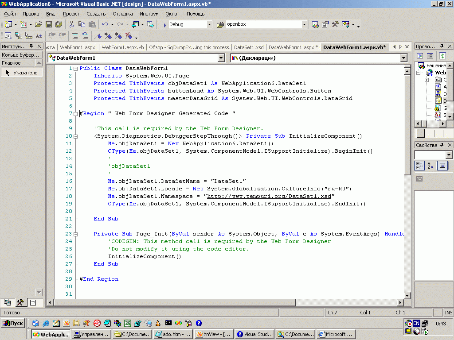Jump to the next bookmark icon
The height and width of the screenshot is (340, 454).
[x=108, y=36]
